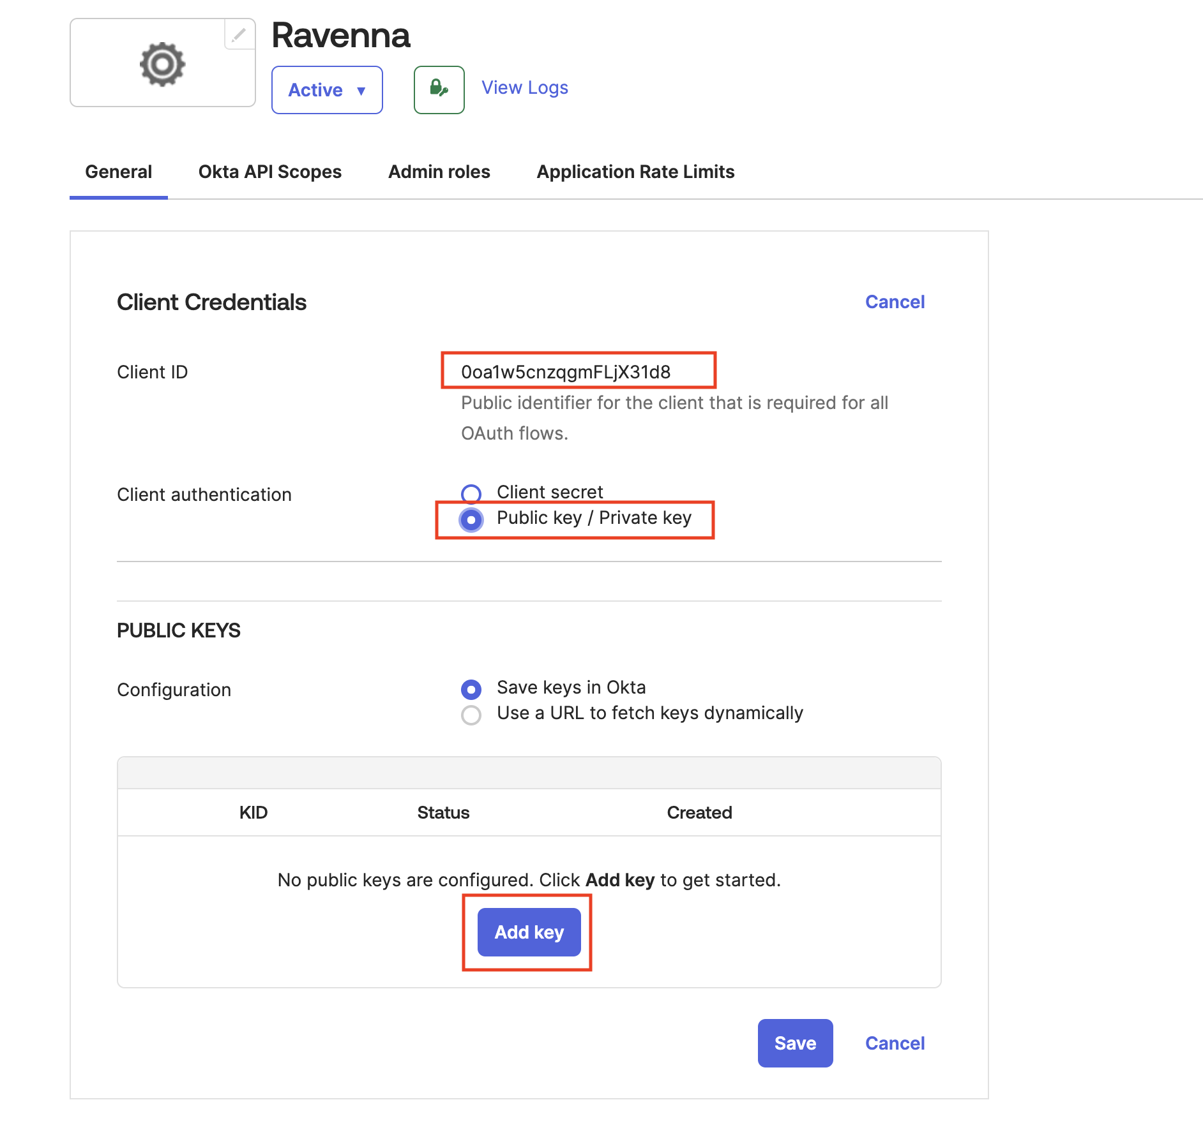Click the Created column header

point(699,812)
